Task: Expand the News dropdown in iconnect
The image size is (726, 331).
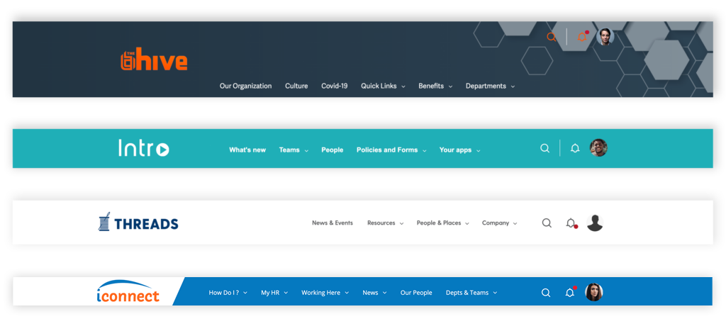Action: coord(374,293)
